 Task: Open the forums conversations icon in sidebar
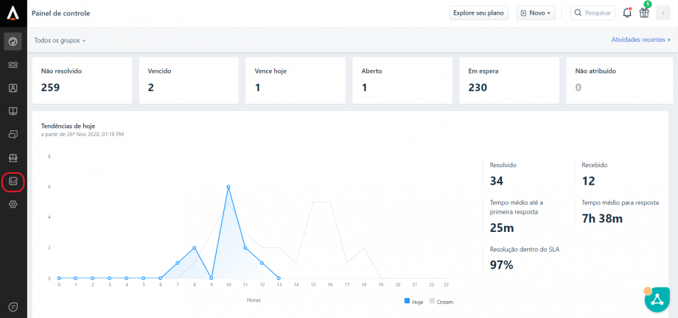(x=13, y=135)
